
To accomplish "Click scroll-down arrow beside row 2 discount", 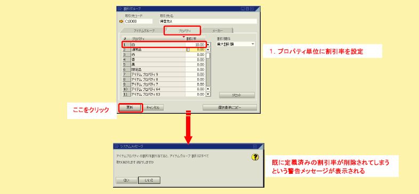I will pyautogui.click(x=208, y=49).
